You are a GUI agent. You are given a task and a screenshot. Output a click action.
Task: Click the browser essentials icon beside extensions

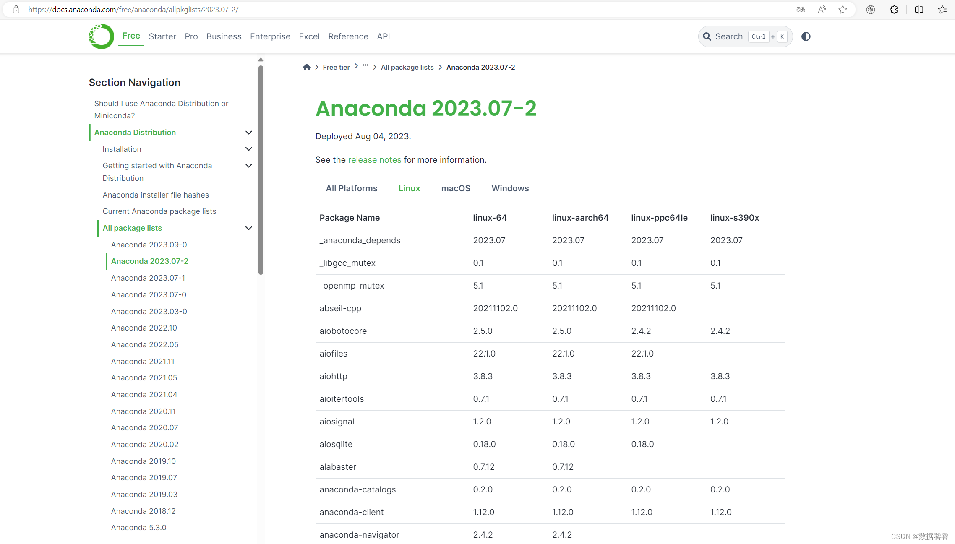tap(871, 9)
